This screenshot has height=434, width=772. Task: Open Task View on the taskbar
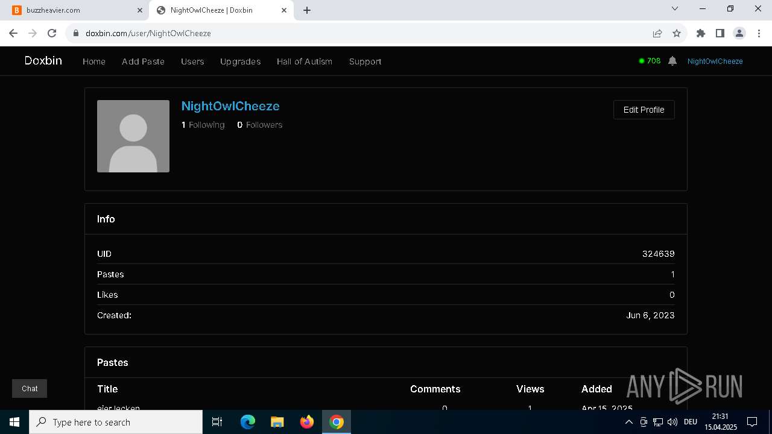[x=217, y=422]
